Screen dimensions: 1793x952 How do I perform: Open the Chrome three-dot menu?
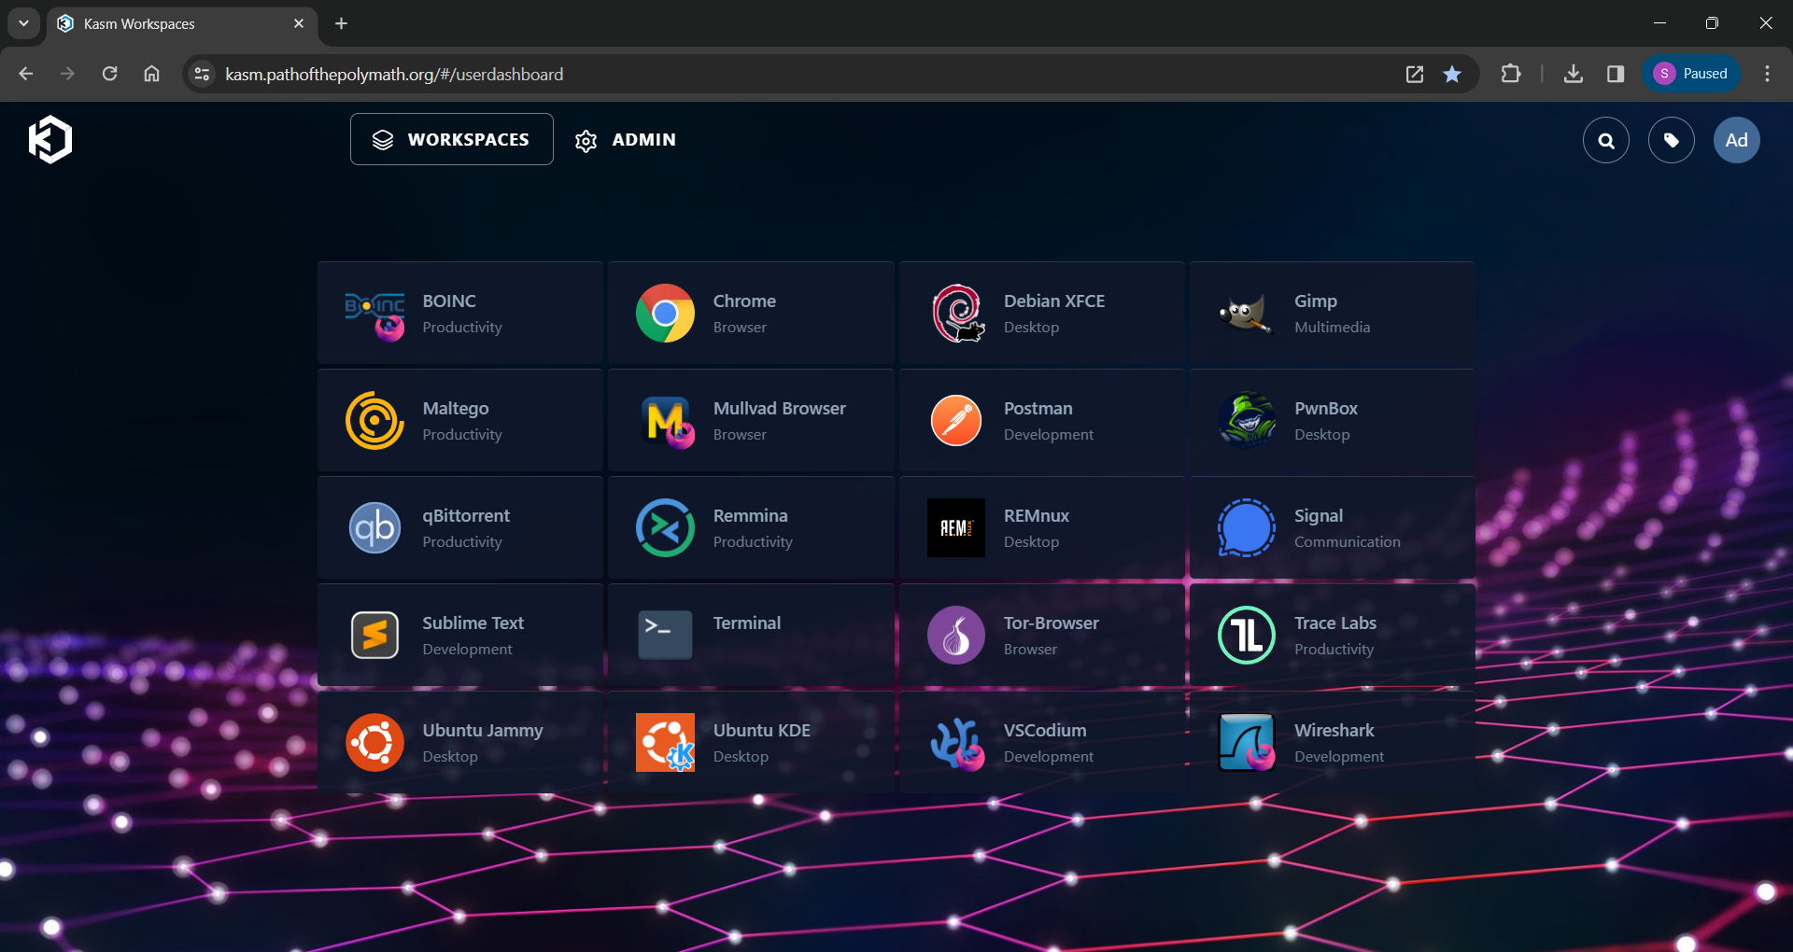tap(1767, 74)
